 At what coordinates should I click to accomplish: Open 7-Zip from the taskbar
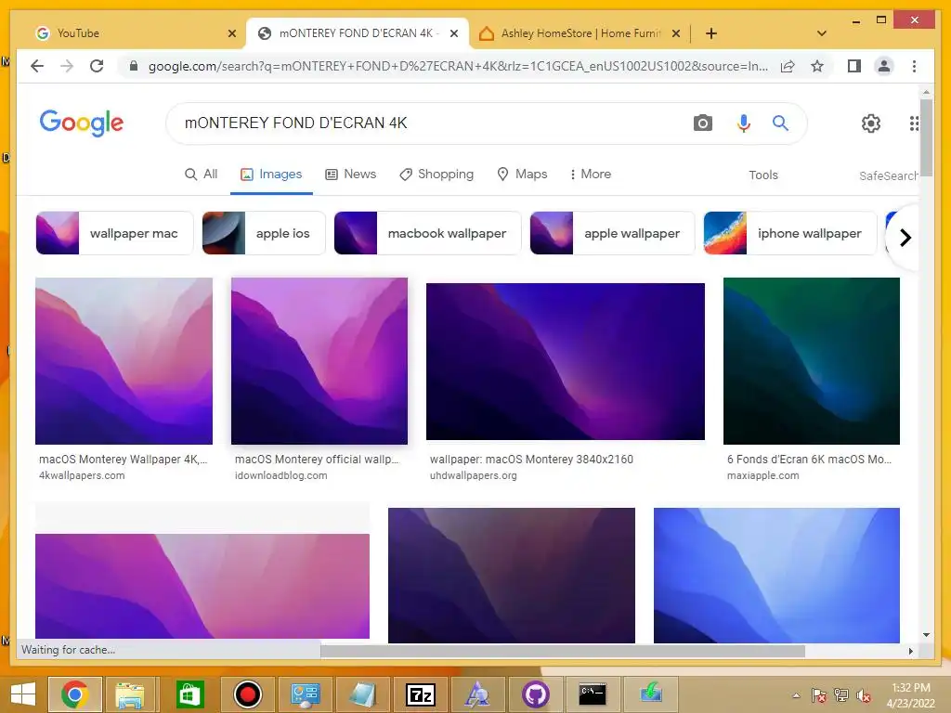[421, 694]
